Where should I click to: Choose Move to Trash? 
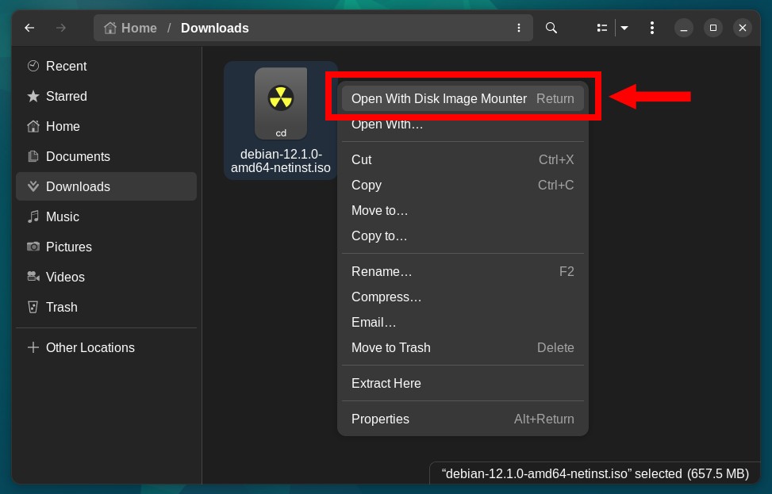click(463, 348)
